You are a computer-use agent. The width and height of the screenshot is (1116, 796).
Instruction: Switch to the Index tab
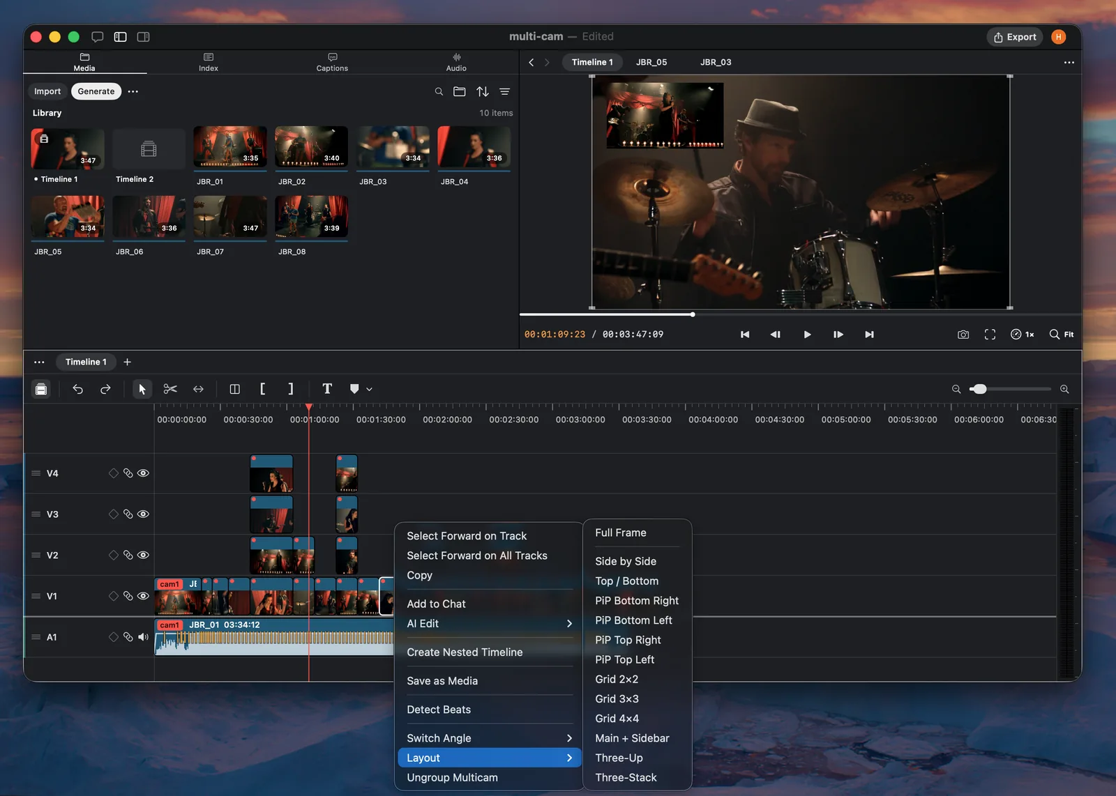209,62
